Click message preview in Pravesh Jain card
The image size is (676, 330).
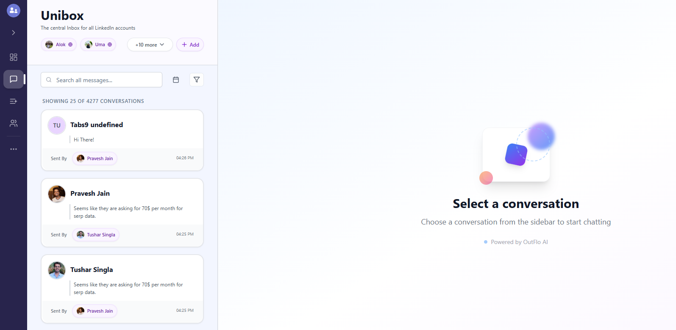[128, 212]
